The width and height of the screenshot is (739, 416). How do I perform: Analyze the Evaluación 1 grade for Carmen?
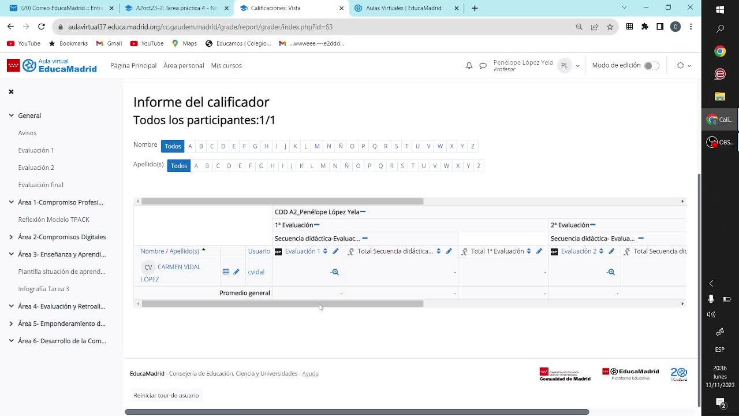pyautogui.click(x=335, y=272)
